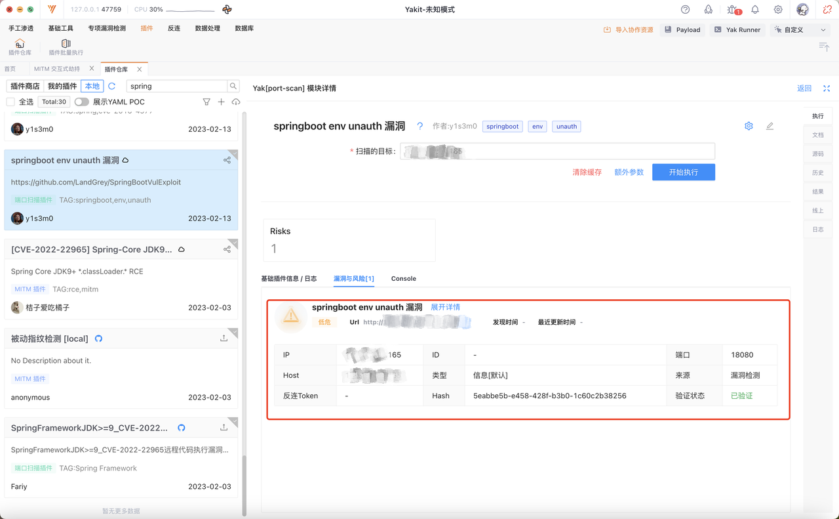The width and height of the screenshot is (839, 519).
Task: Click the 导入协作资源 button
Action: 629,30
